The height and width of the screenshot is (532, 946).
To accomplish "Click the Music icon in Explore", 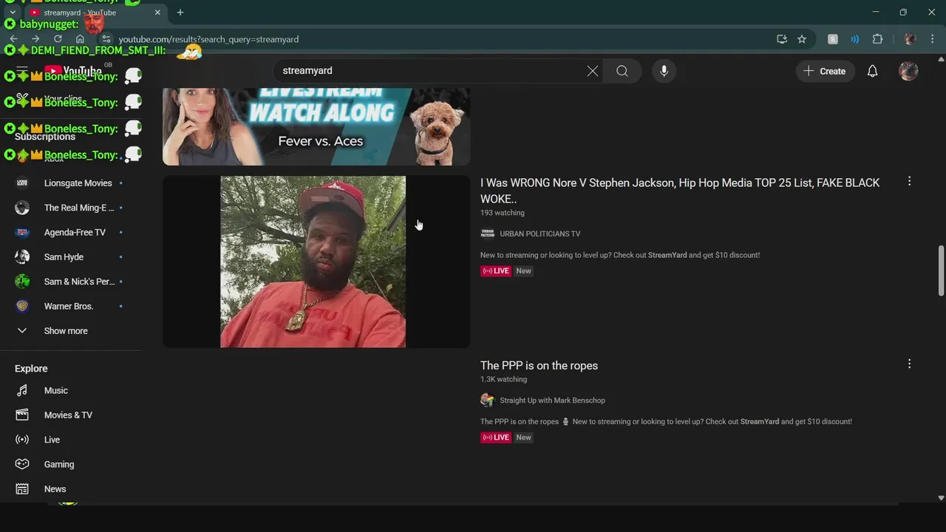I will [x=22, y=390].
